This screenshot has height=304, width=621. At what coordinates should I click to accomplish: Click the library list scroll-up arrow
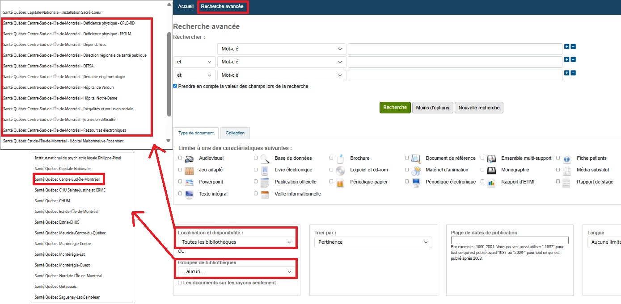(x=169, y=4)
